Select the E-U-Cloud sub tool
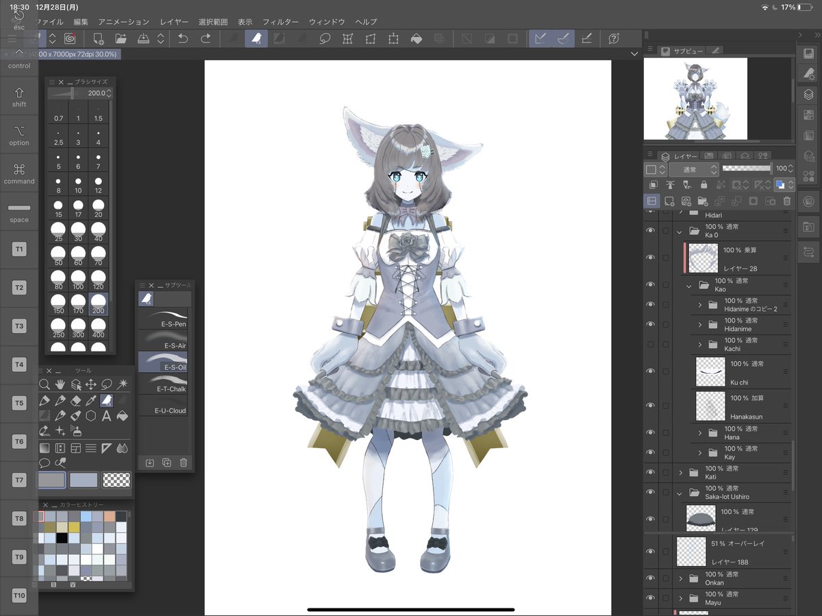 tap(163, 406)
